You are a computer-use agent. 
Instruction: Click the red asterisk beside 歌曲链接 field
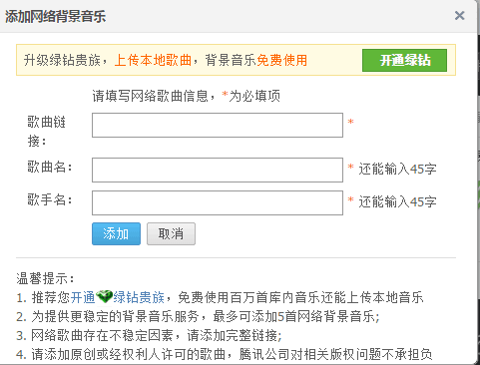click(350, 122)
